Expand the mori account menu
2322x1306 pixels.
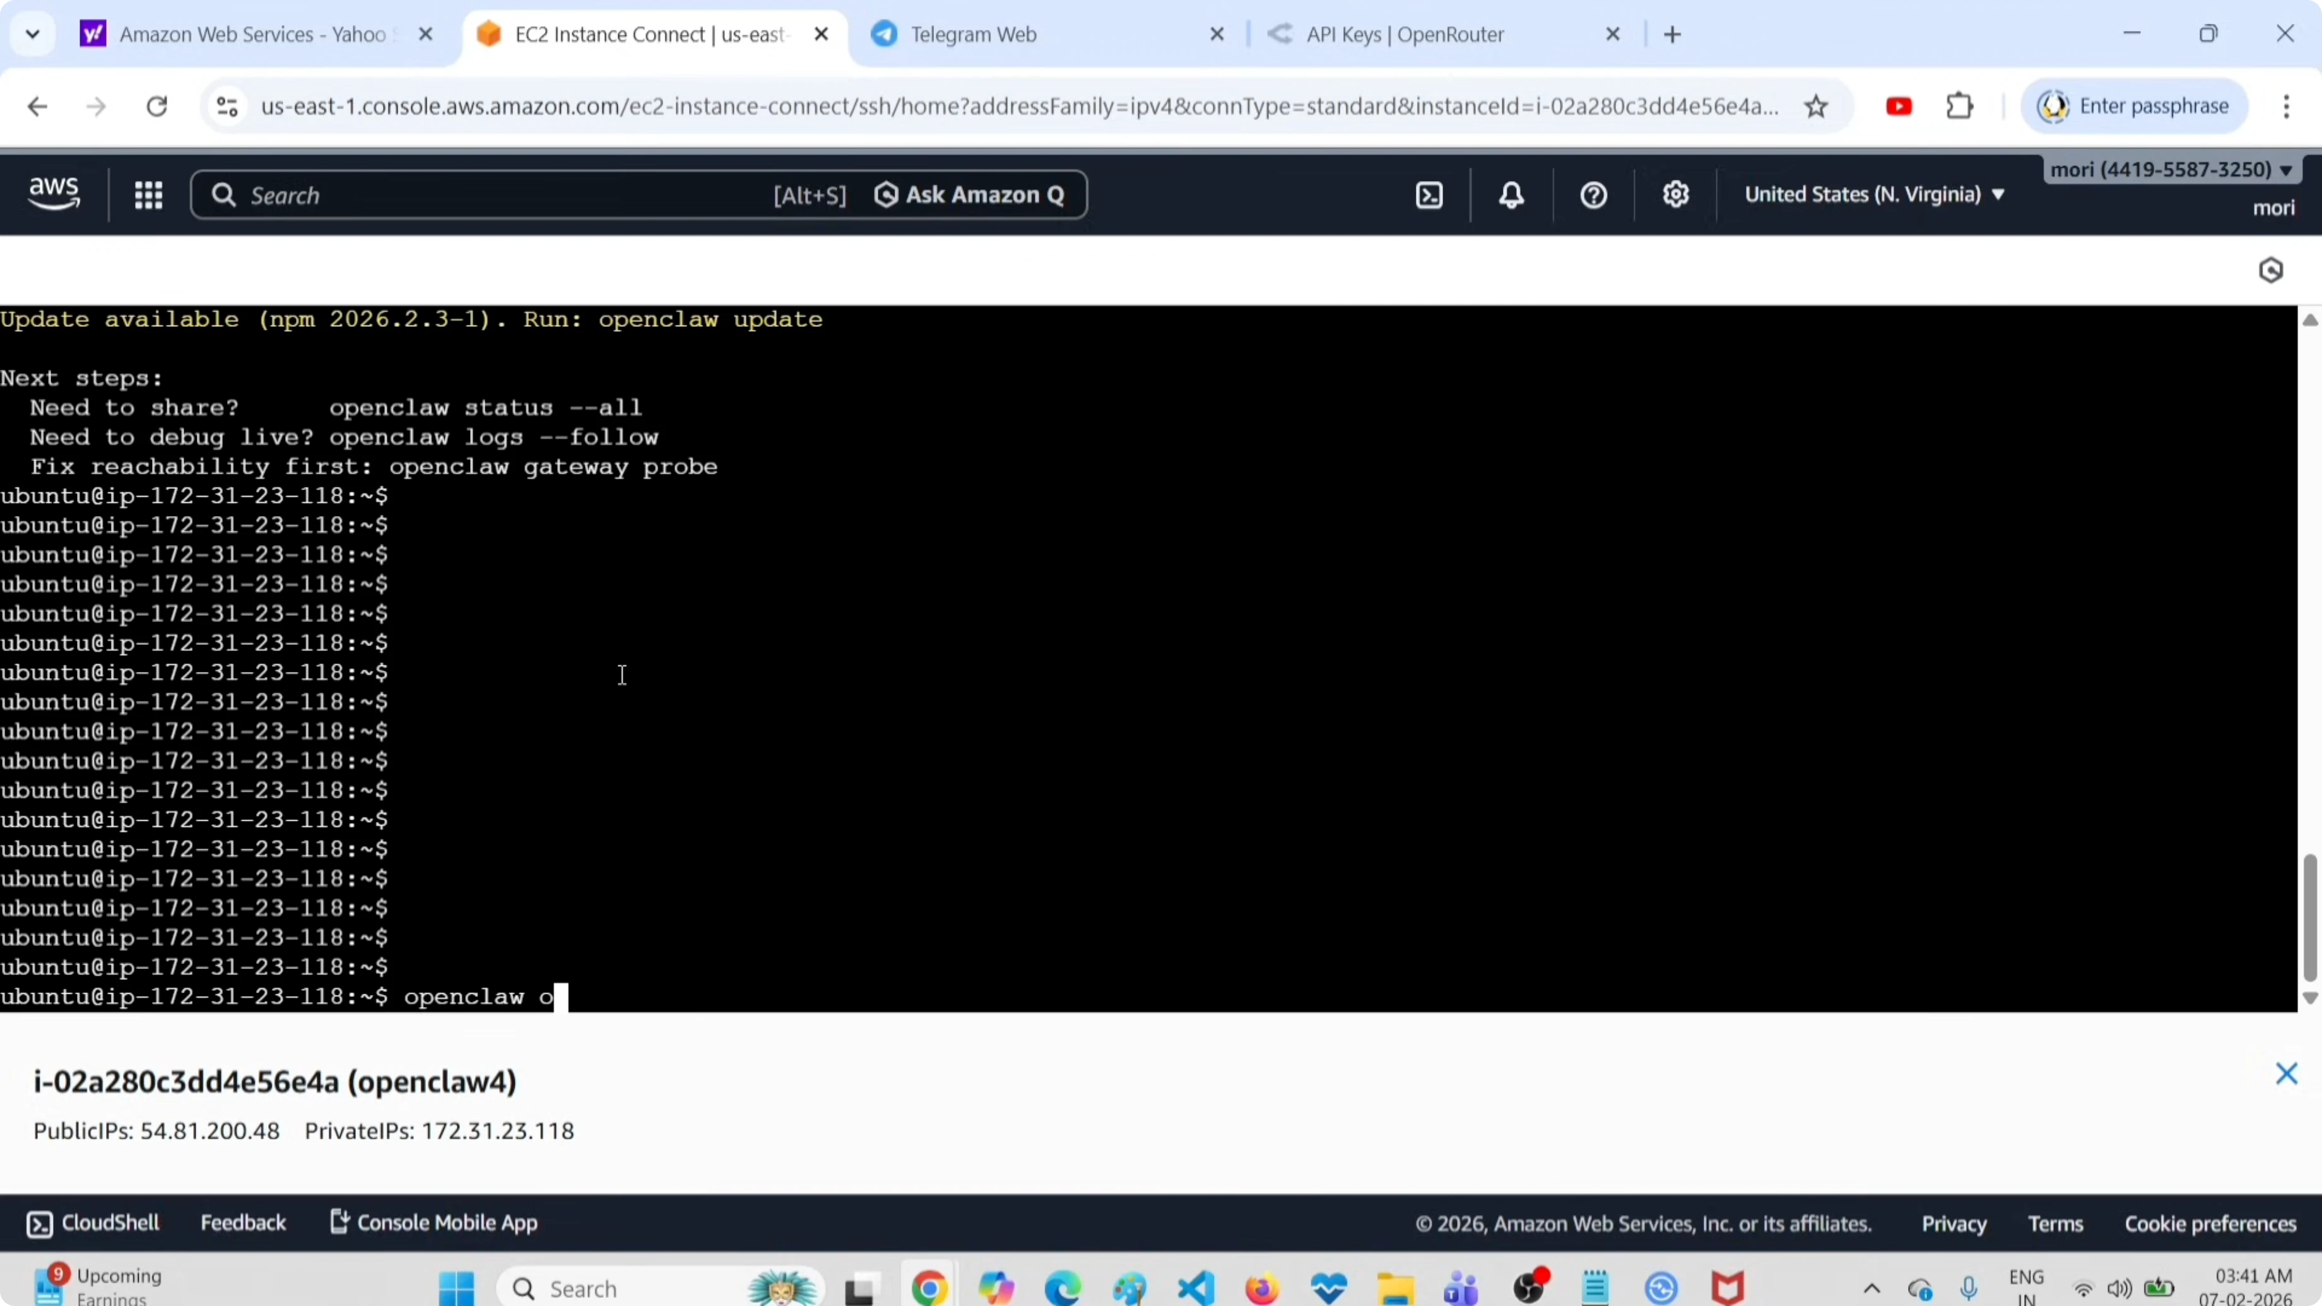point(2172,170)
